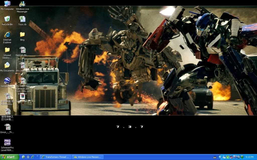257x160 pixels.
Task: Select the Enron avi video file
Action: (8, 127)
